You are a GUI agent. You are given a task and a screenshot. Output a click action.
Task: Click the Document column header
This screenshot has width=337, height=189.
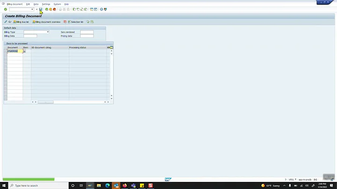tap(15, 47)
